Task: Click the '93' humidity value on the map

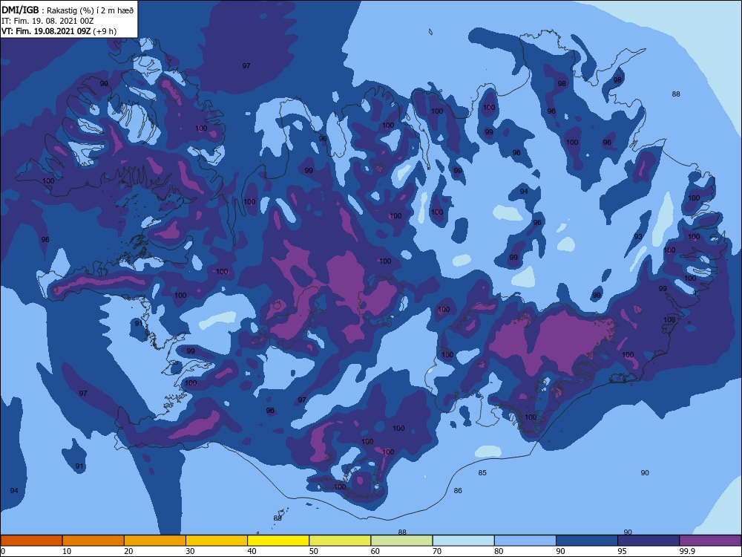Action: coord(638,236)
